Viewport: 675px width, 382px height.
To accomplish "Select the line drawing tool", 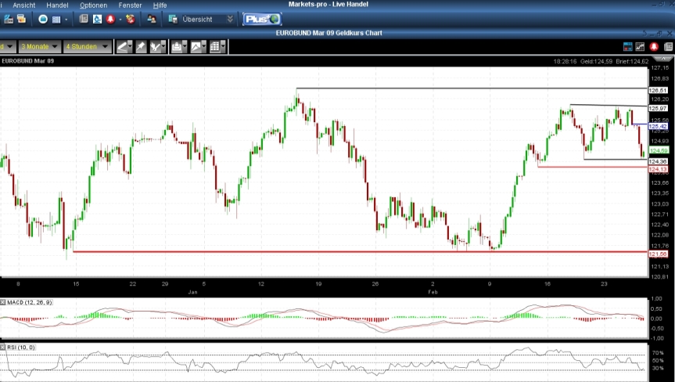I will click(122, 47).
